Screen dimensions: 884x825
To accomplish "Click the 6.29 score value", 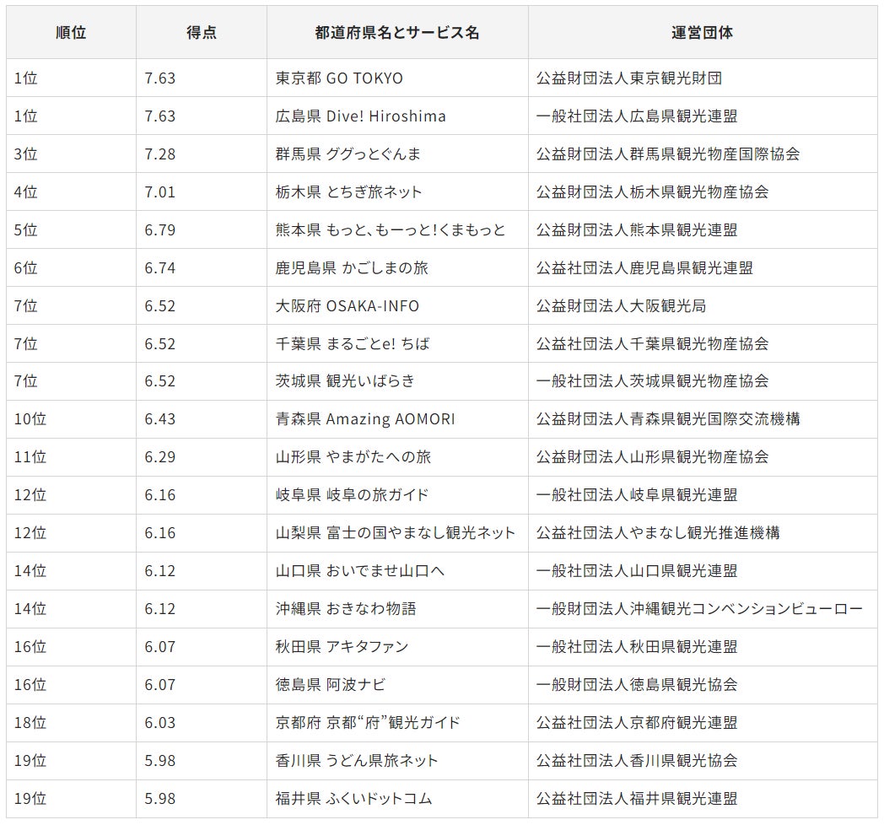I will tap(160, 456).
